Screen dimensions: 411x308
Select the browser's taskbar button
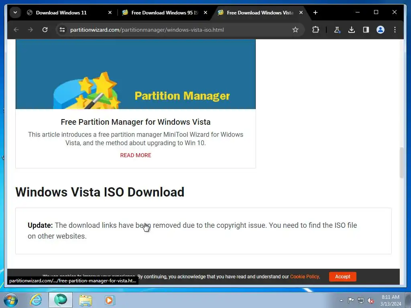[61, 300]
